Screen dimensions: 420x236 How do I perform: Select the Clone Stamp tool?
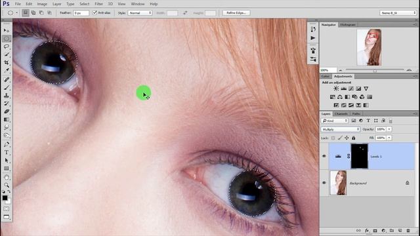click(7, 96)
